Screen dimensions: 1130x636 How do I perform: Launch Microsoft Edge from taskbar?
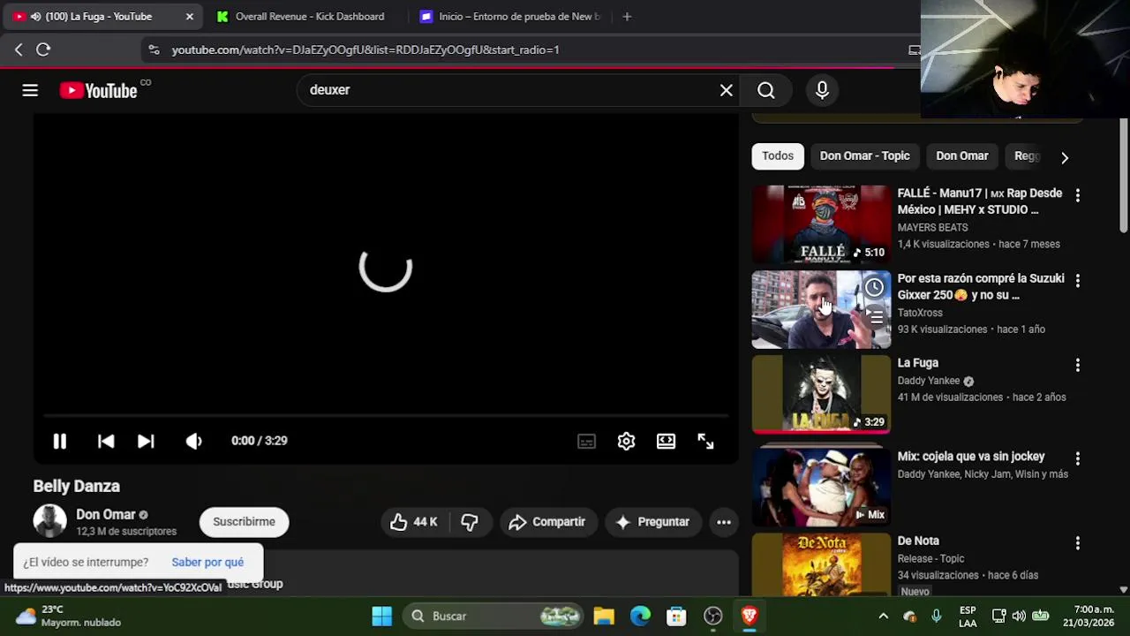(x=640, y=616)
